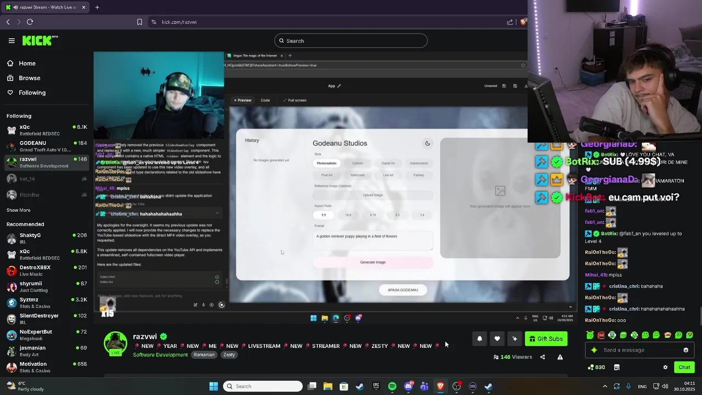Click the Kick logo
The width and height of the screenshot is (702, 395).
click(40, 41)
